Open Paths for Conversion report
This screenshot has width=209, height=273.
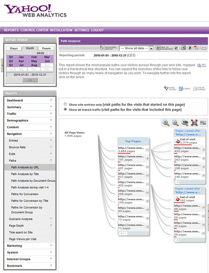[25, 194]
